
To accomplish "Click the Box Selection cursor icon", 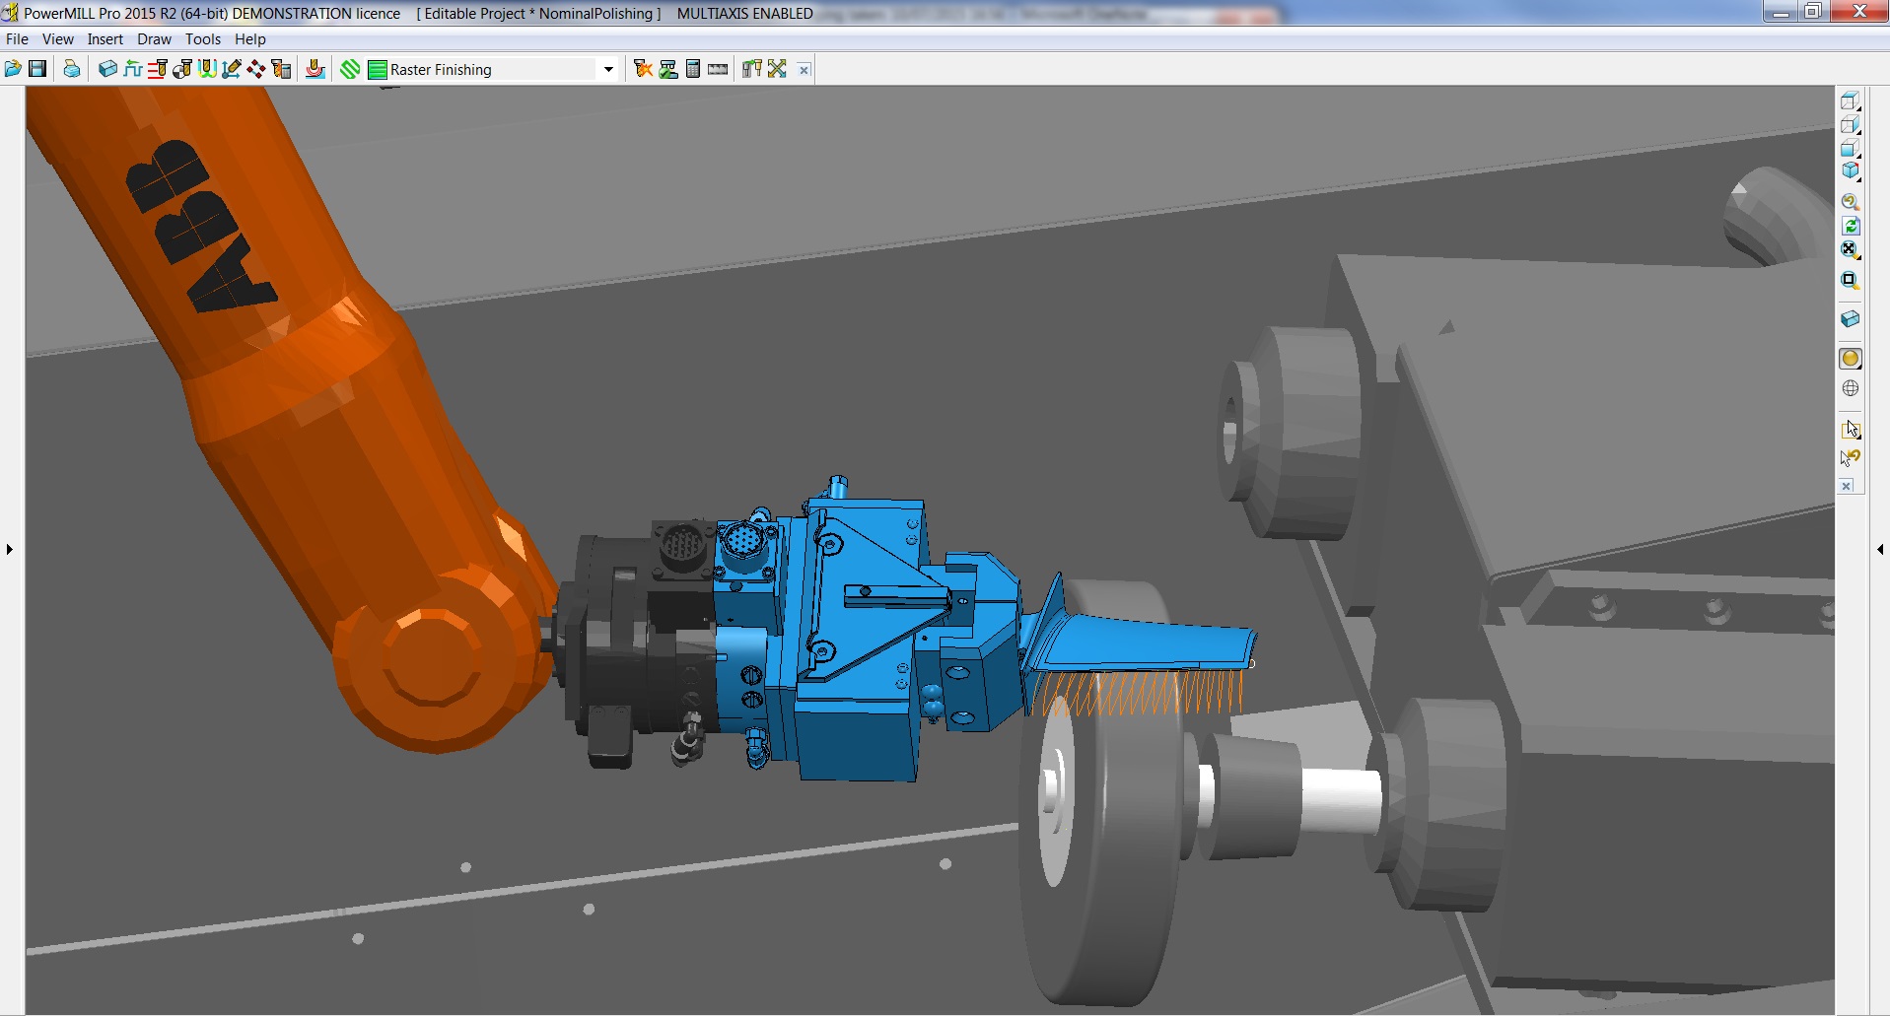I will [x=1851, y=430].
